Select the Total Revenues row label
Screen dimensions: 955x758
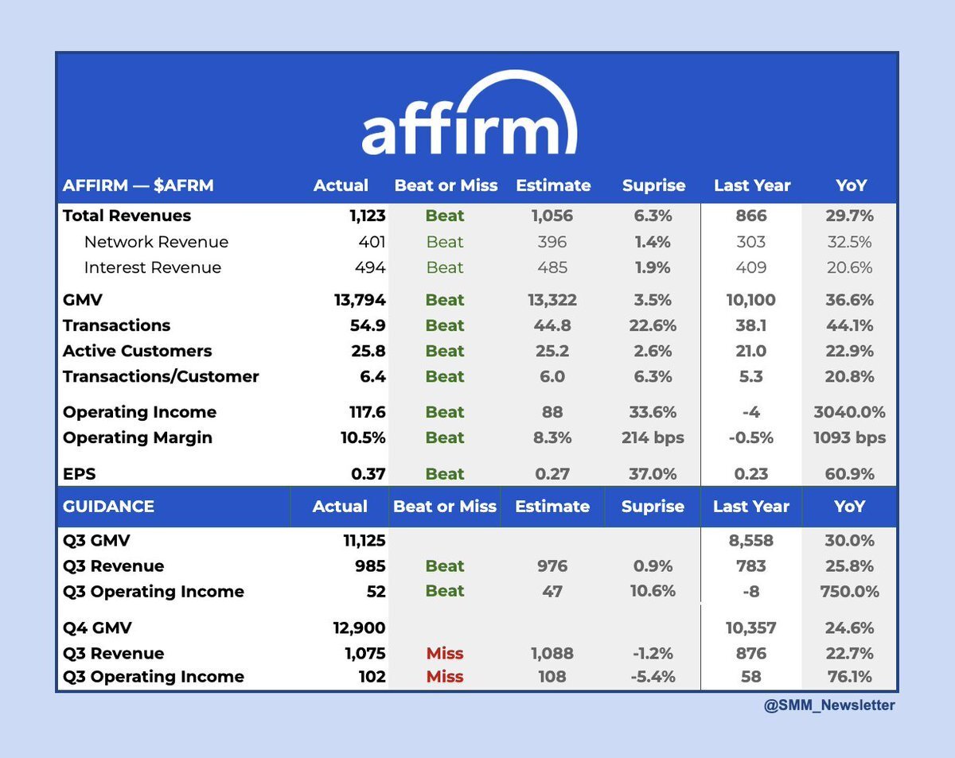click(x=127, y=216)
